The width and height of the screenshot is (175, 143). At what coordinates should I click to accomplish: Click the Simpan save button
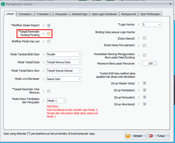135,136
